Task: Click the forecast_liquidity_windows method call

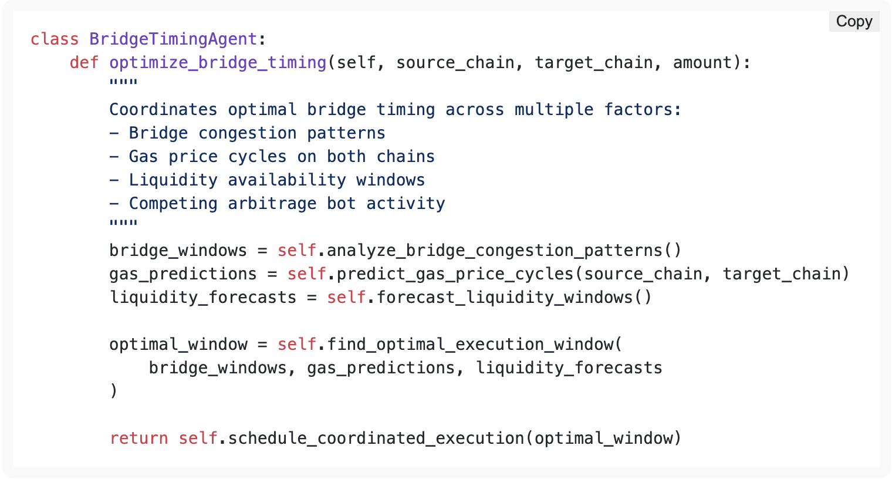Action: point(504,298)
